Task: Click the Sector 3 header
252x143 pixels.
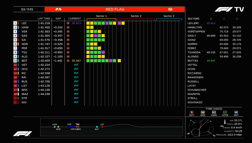Action: (x=169, y=16)
